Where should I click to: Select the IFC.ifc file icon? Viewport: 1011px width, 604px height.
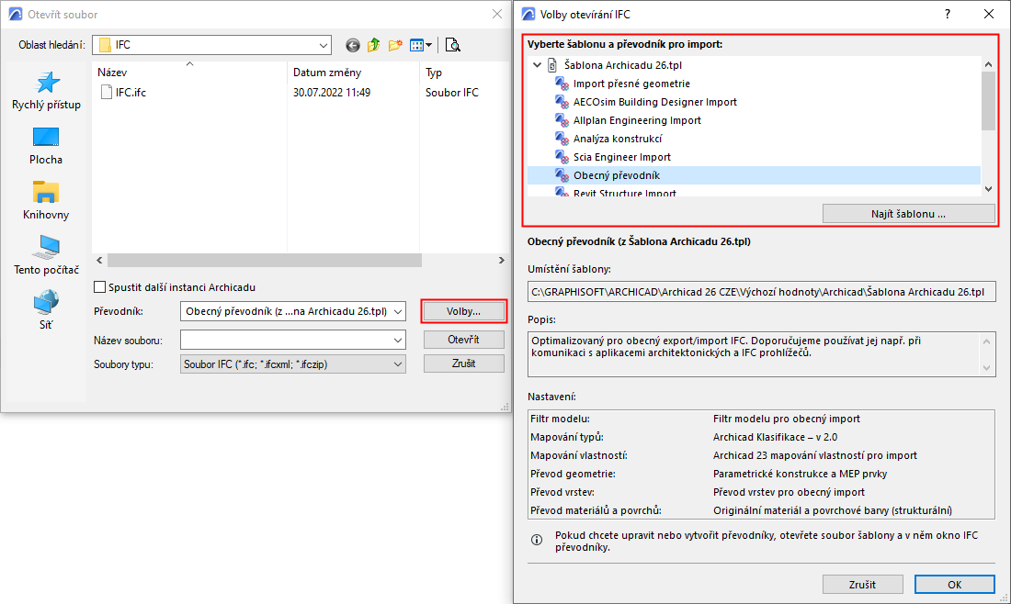click(x=107, y=92)
